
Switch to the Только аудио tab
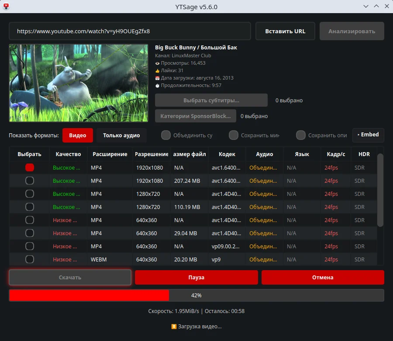[121, 136]
